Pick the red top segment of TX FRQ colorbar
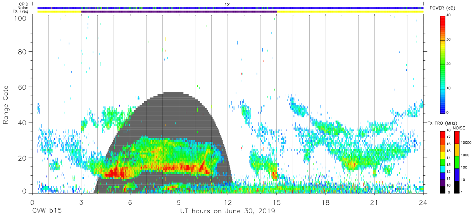 pos(442,134)
